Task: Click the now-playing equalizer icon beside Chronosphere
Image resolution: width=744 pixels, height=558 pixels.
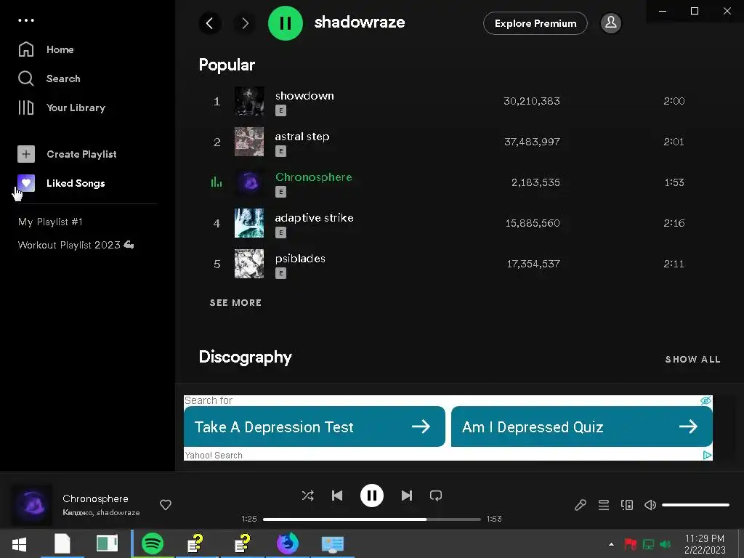Action: [217, 182]
